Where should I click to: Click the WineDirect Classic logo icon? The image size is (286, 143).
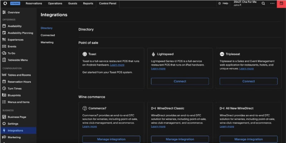(153, 108)
